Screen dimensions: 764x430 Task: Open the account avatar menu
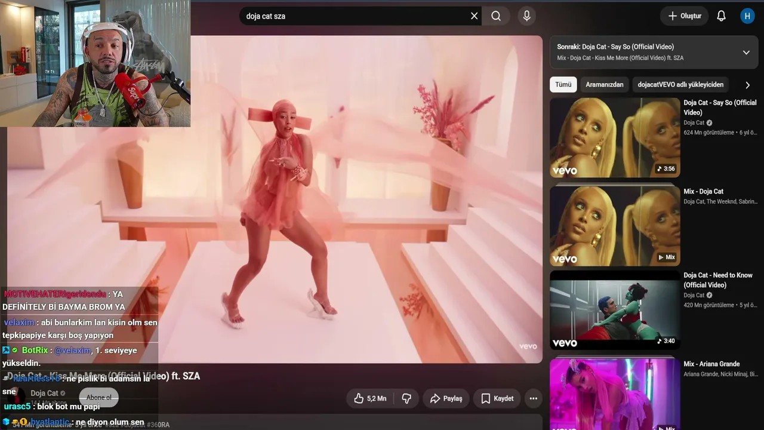point(747,16)
